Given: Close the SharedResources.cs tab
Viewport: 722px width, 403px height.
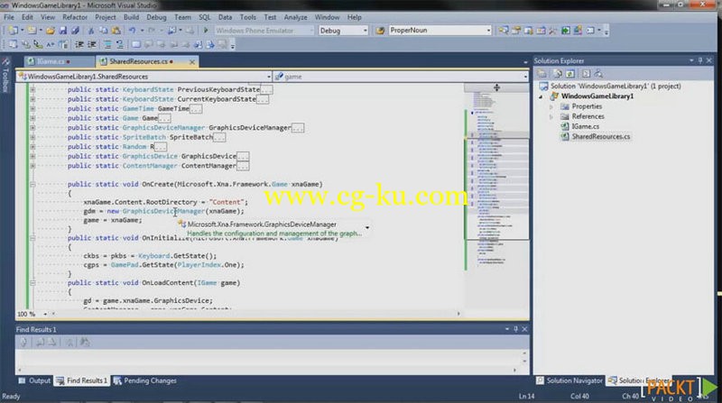Looking at the screenshot, I should click(x=192, y=61).
